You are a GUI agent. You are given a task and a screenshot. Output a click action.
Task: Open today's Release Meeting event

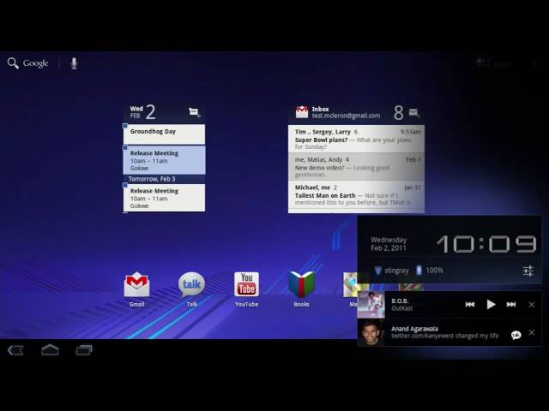[x=164, y=160]
